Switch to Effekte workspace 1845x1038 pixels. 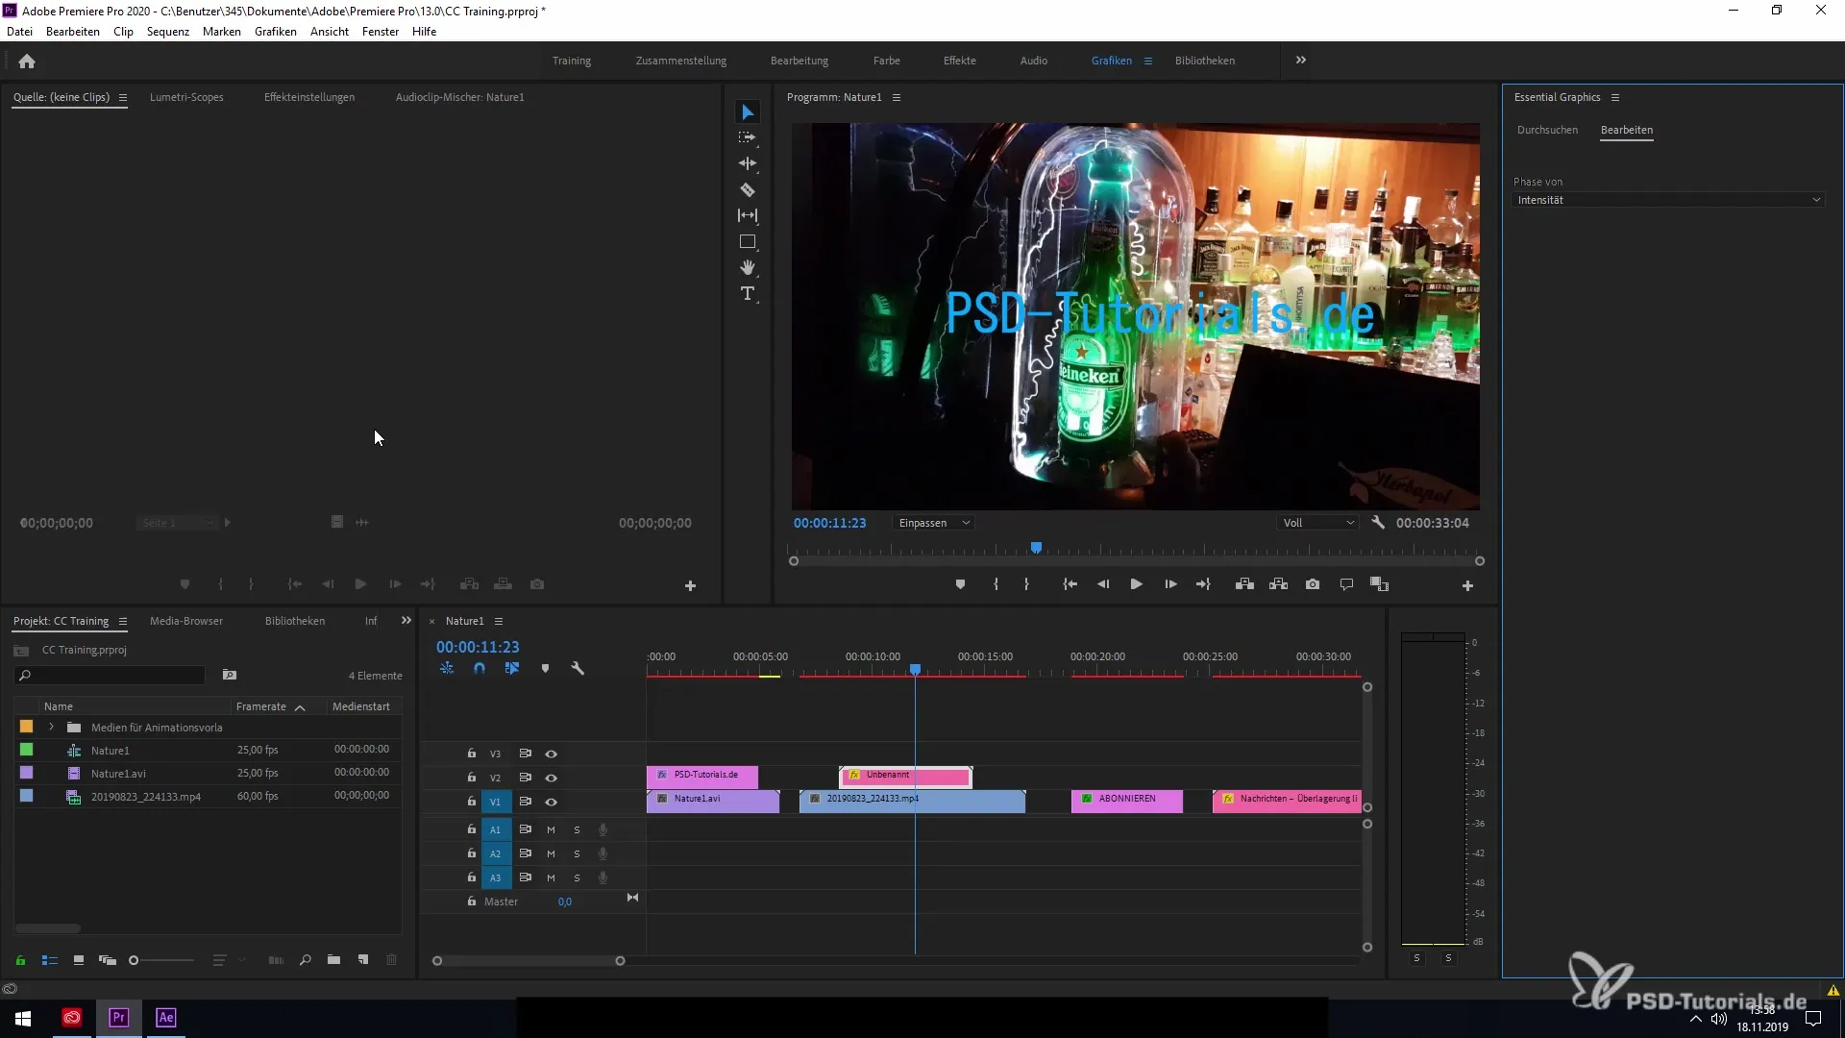[959, 61]
